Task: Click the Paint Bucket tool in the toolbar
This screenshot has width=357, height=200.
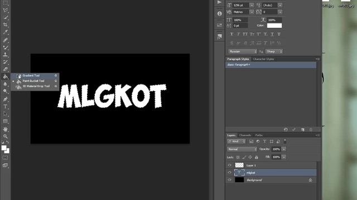Action: (x=5, y=77)
